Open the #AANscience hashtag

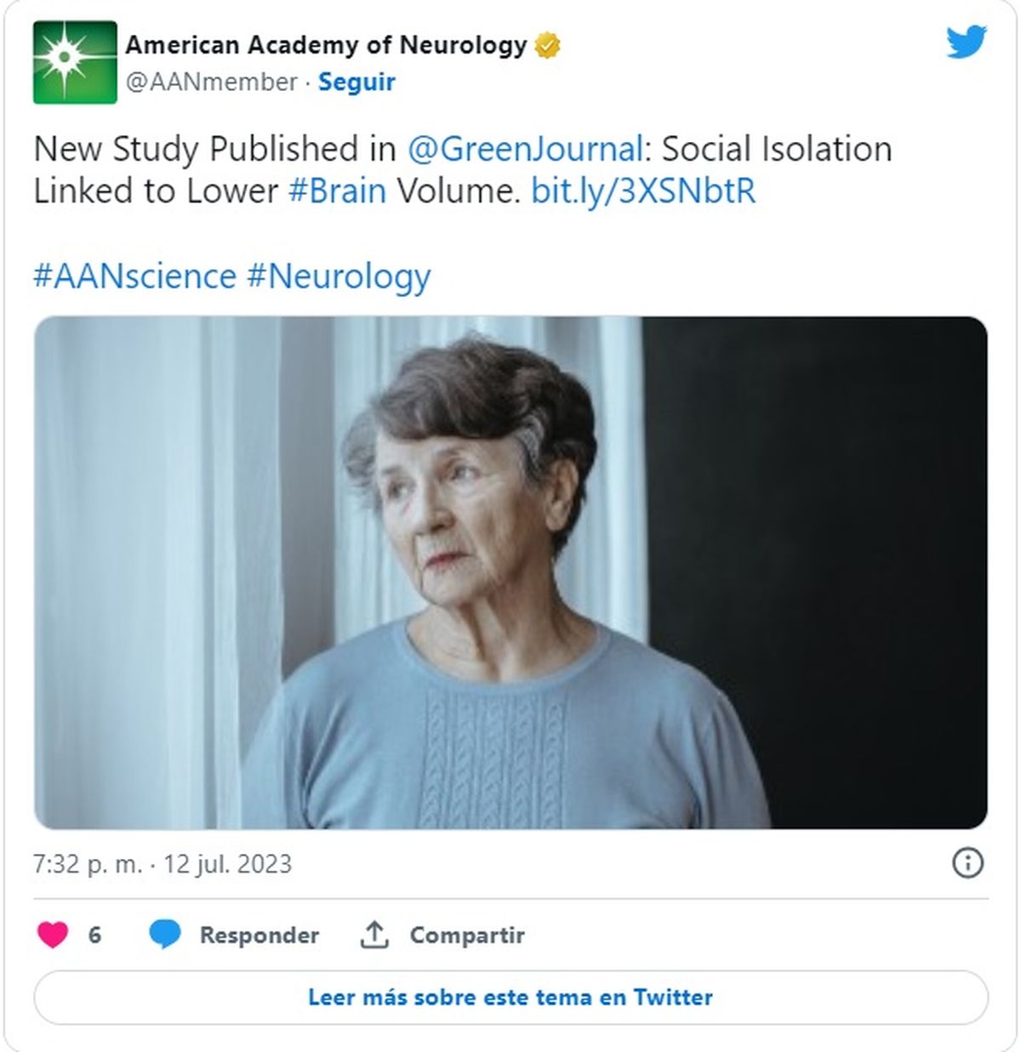134,276
